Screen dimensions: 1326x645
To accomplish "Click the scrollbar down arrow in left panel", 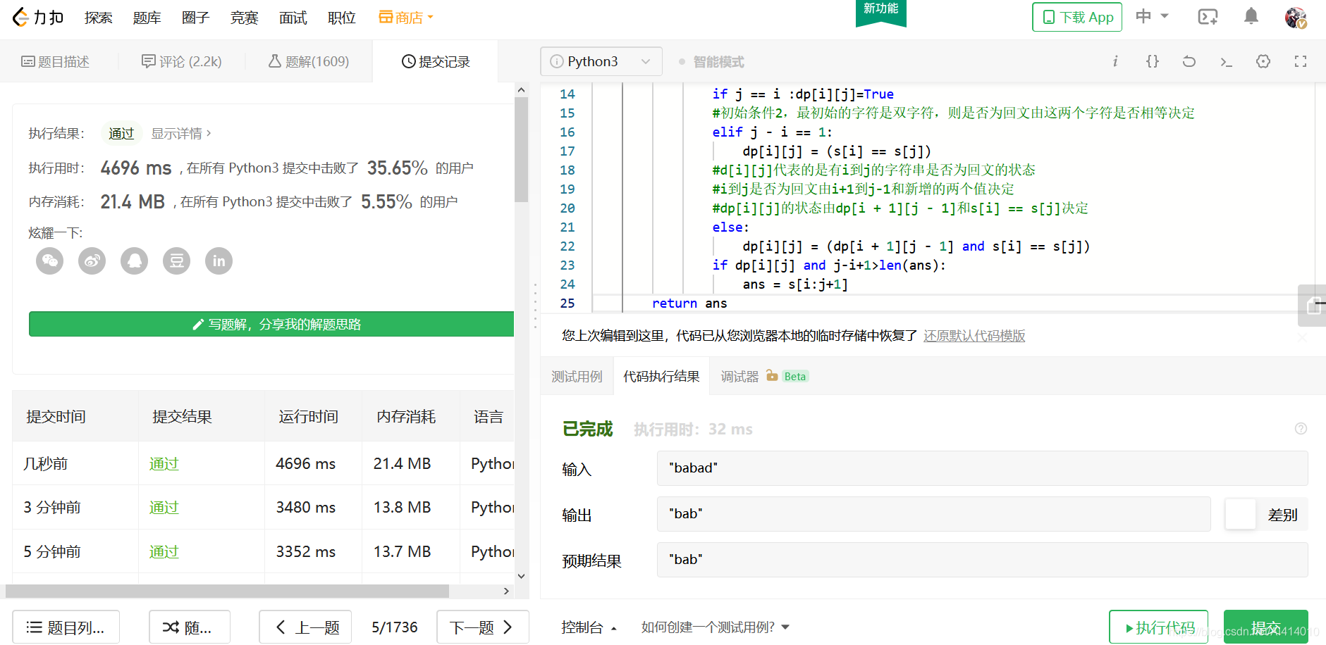I will coord(521,576).
